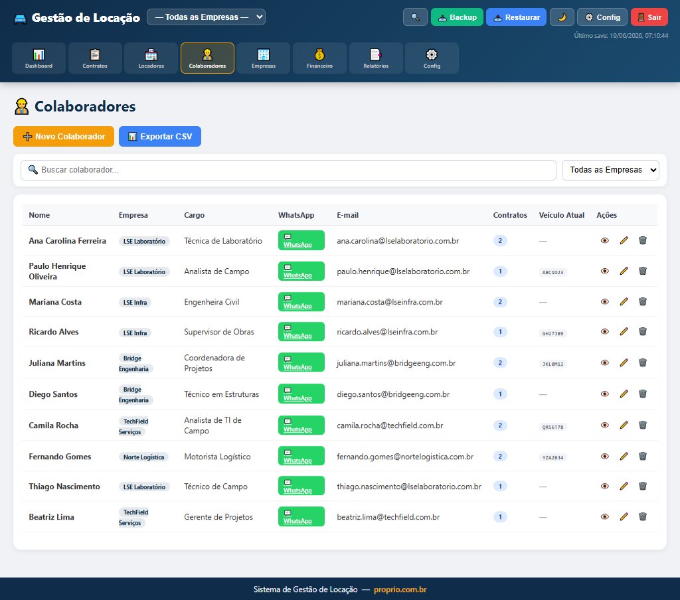Delete Diego Santos with the trash icon
Viewport: 680px width, 600px height.
point(643,394)
